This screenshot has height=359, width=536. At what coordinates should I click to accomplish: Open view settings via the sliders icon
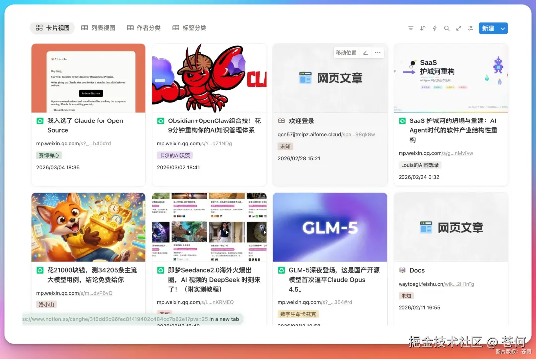coord(470,28)
